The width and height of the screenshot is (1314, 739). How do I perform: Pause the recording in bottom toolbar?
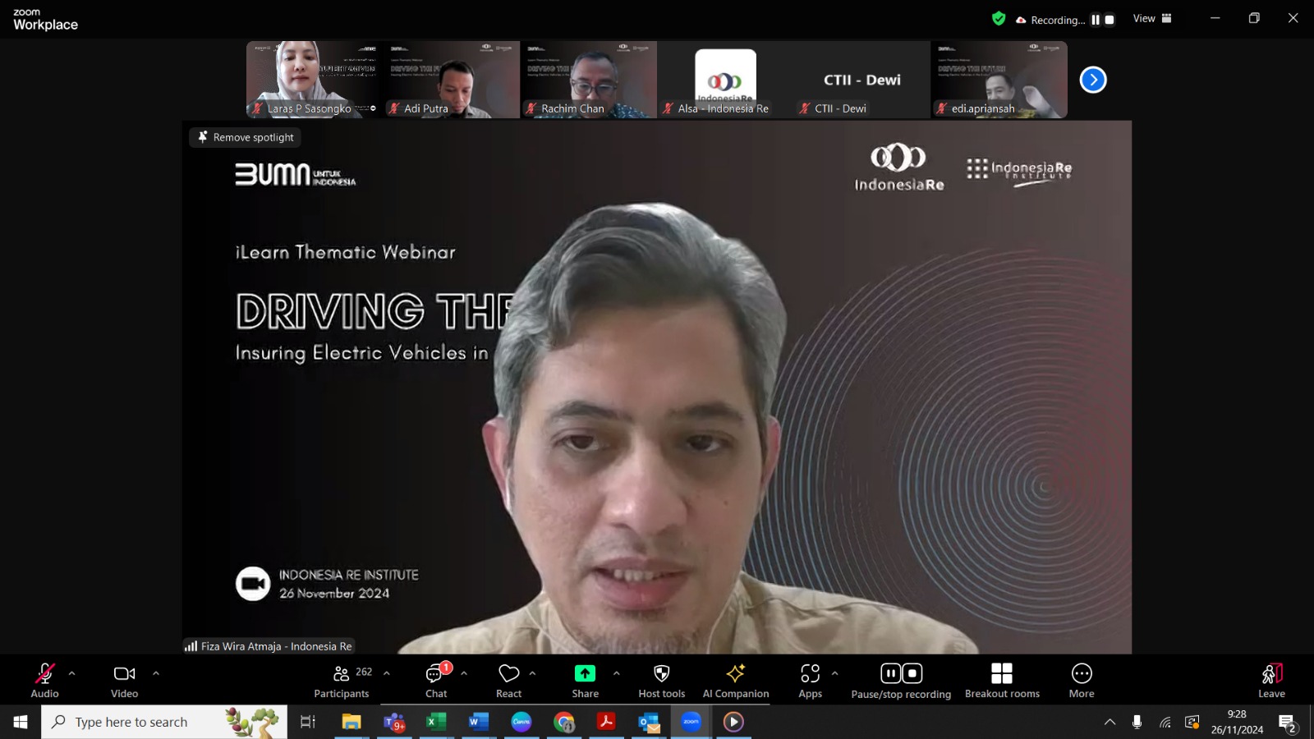[891, 673]
